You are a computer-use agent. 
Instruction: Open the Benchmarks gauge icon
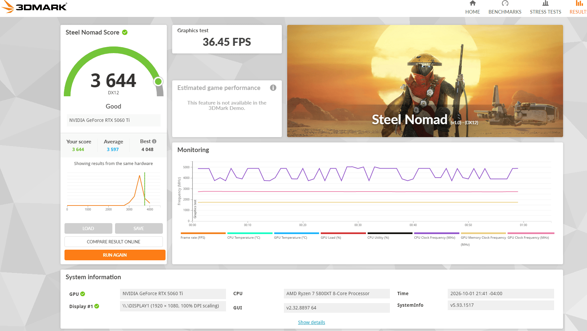click(x=505, y=3)
